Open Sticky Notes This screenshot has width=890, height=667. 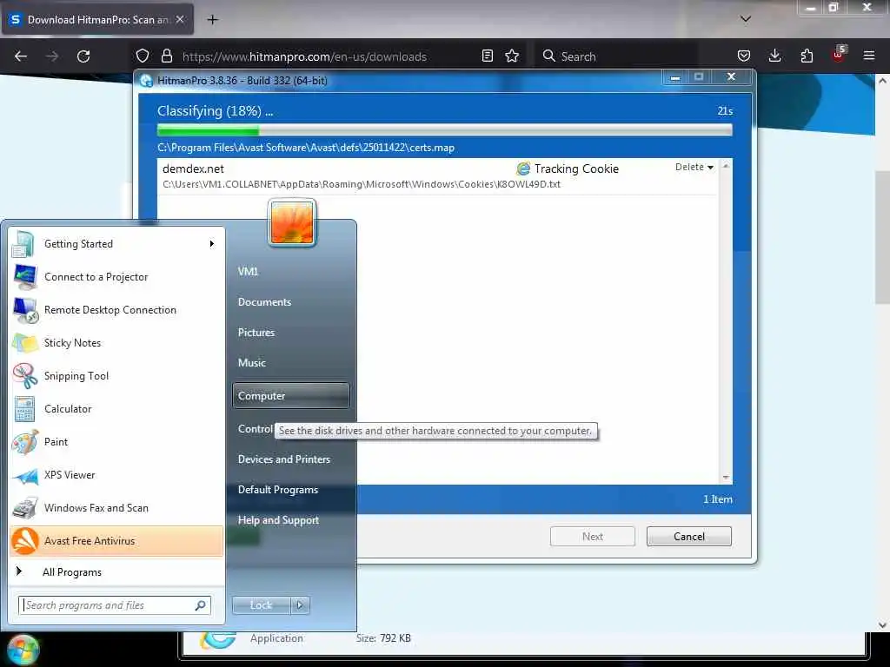116,342
